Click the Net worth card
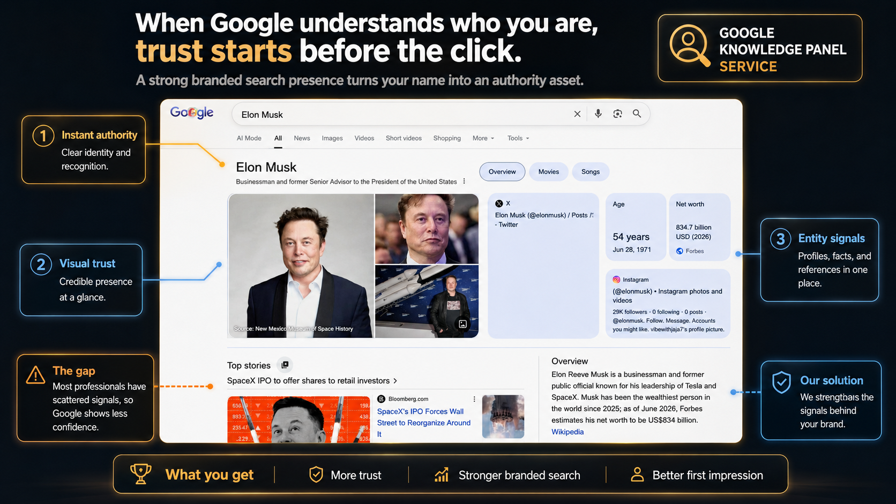The height and width of the screenshot is (504, 896). pyautogui.click(x=699, y=227)
